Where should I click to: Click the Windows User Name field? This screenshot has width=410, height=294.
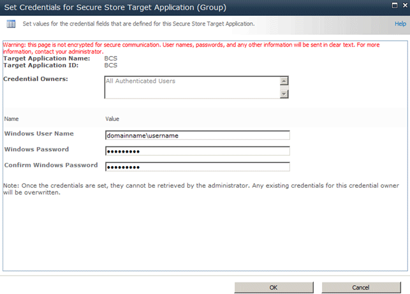click(198, 135)
